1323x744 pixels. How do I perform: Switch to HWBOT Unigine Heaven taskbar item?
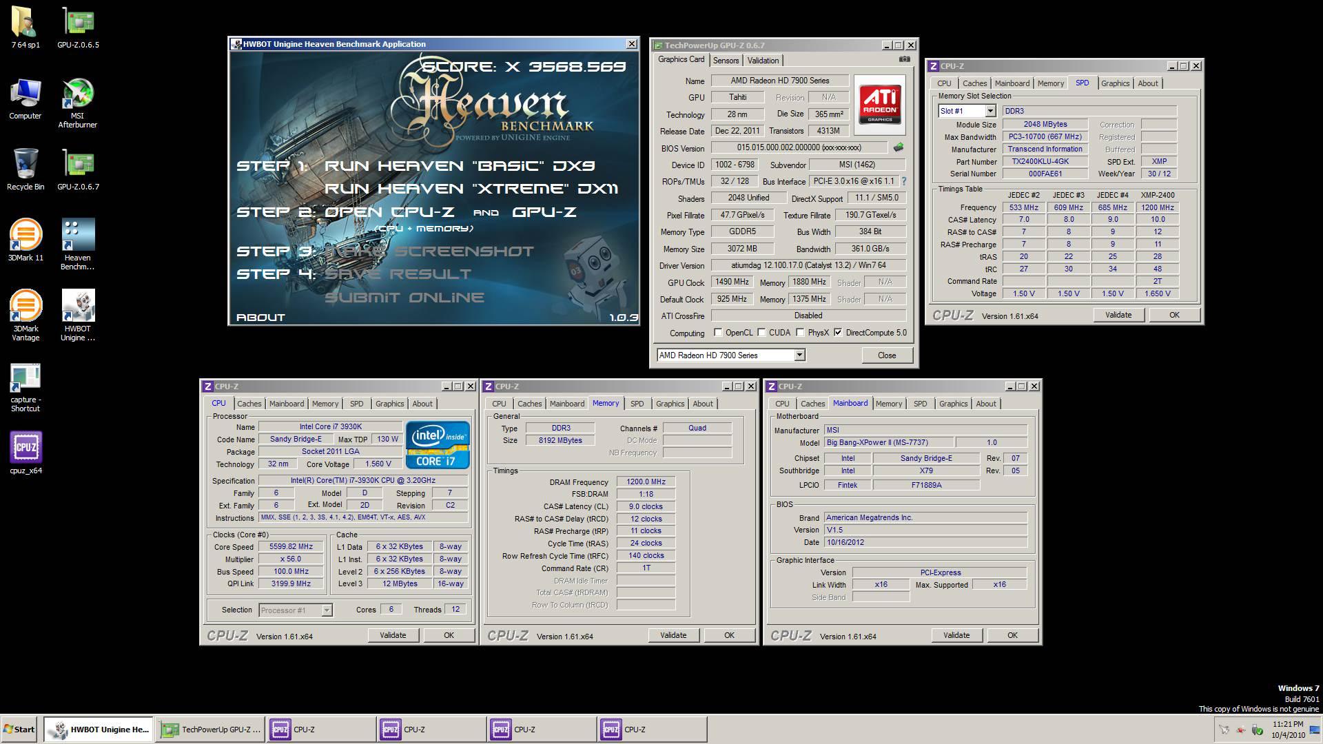99,730
